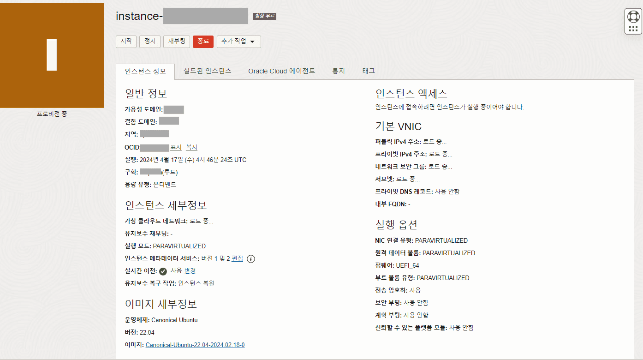643x360 pixels.
Task: Click the info icon beside 편집
Action: (x=251, y=259)
